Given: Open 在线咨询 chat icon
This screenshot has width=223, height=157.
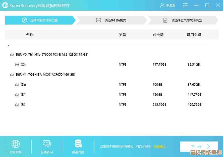Looking at the screenshot, I should [x=47, y=144].
